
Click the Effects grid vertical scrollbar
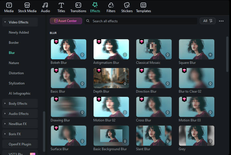tap(227, 54)
